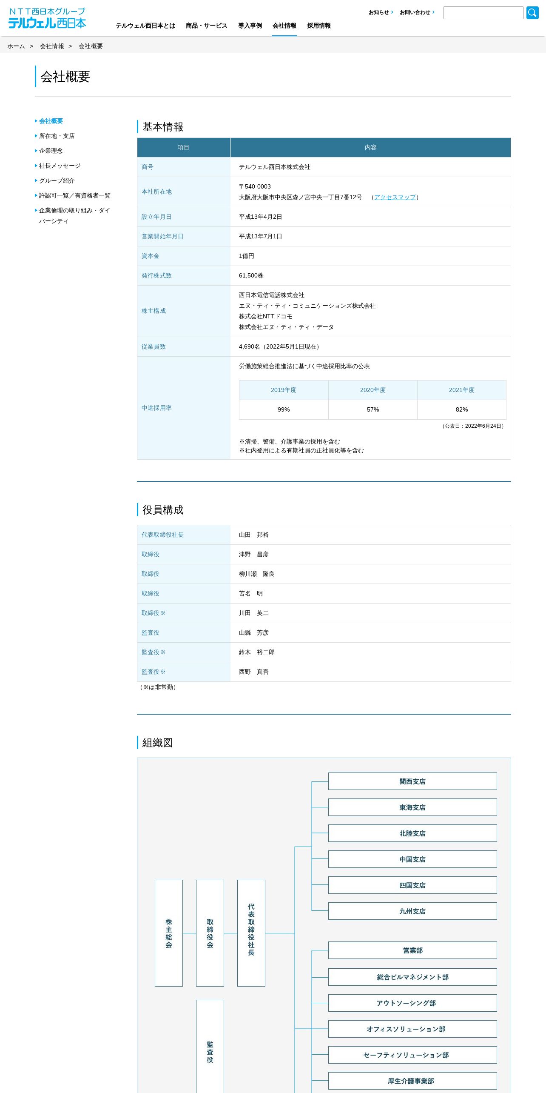The image size is (546, 1093).
Task: Click the 61,500株 value
Action: click(251, 275)
